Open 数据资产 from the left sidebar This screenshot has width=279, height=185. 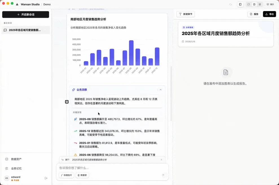[x=16, y=159]
